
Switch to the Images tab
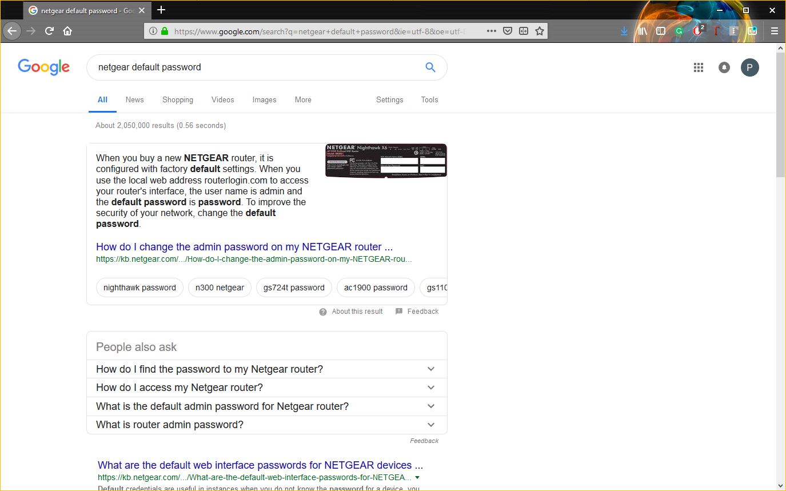pos(264,99)
